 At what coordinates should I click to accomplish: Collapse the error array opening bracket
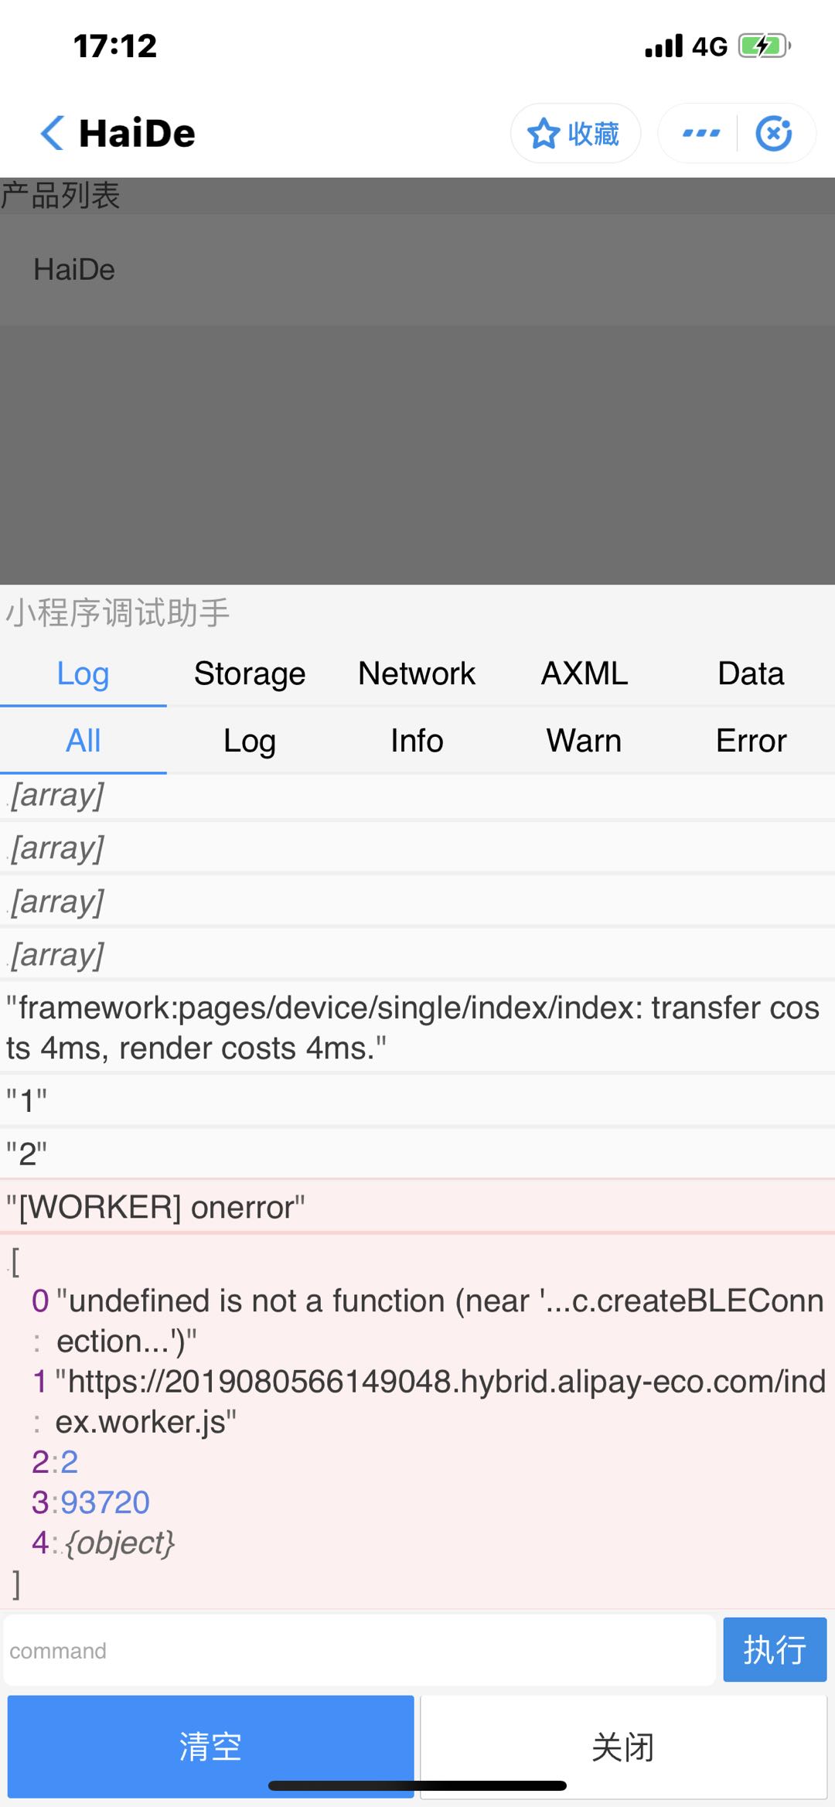pos(14,1262)
